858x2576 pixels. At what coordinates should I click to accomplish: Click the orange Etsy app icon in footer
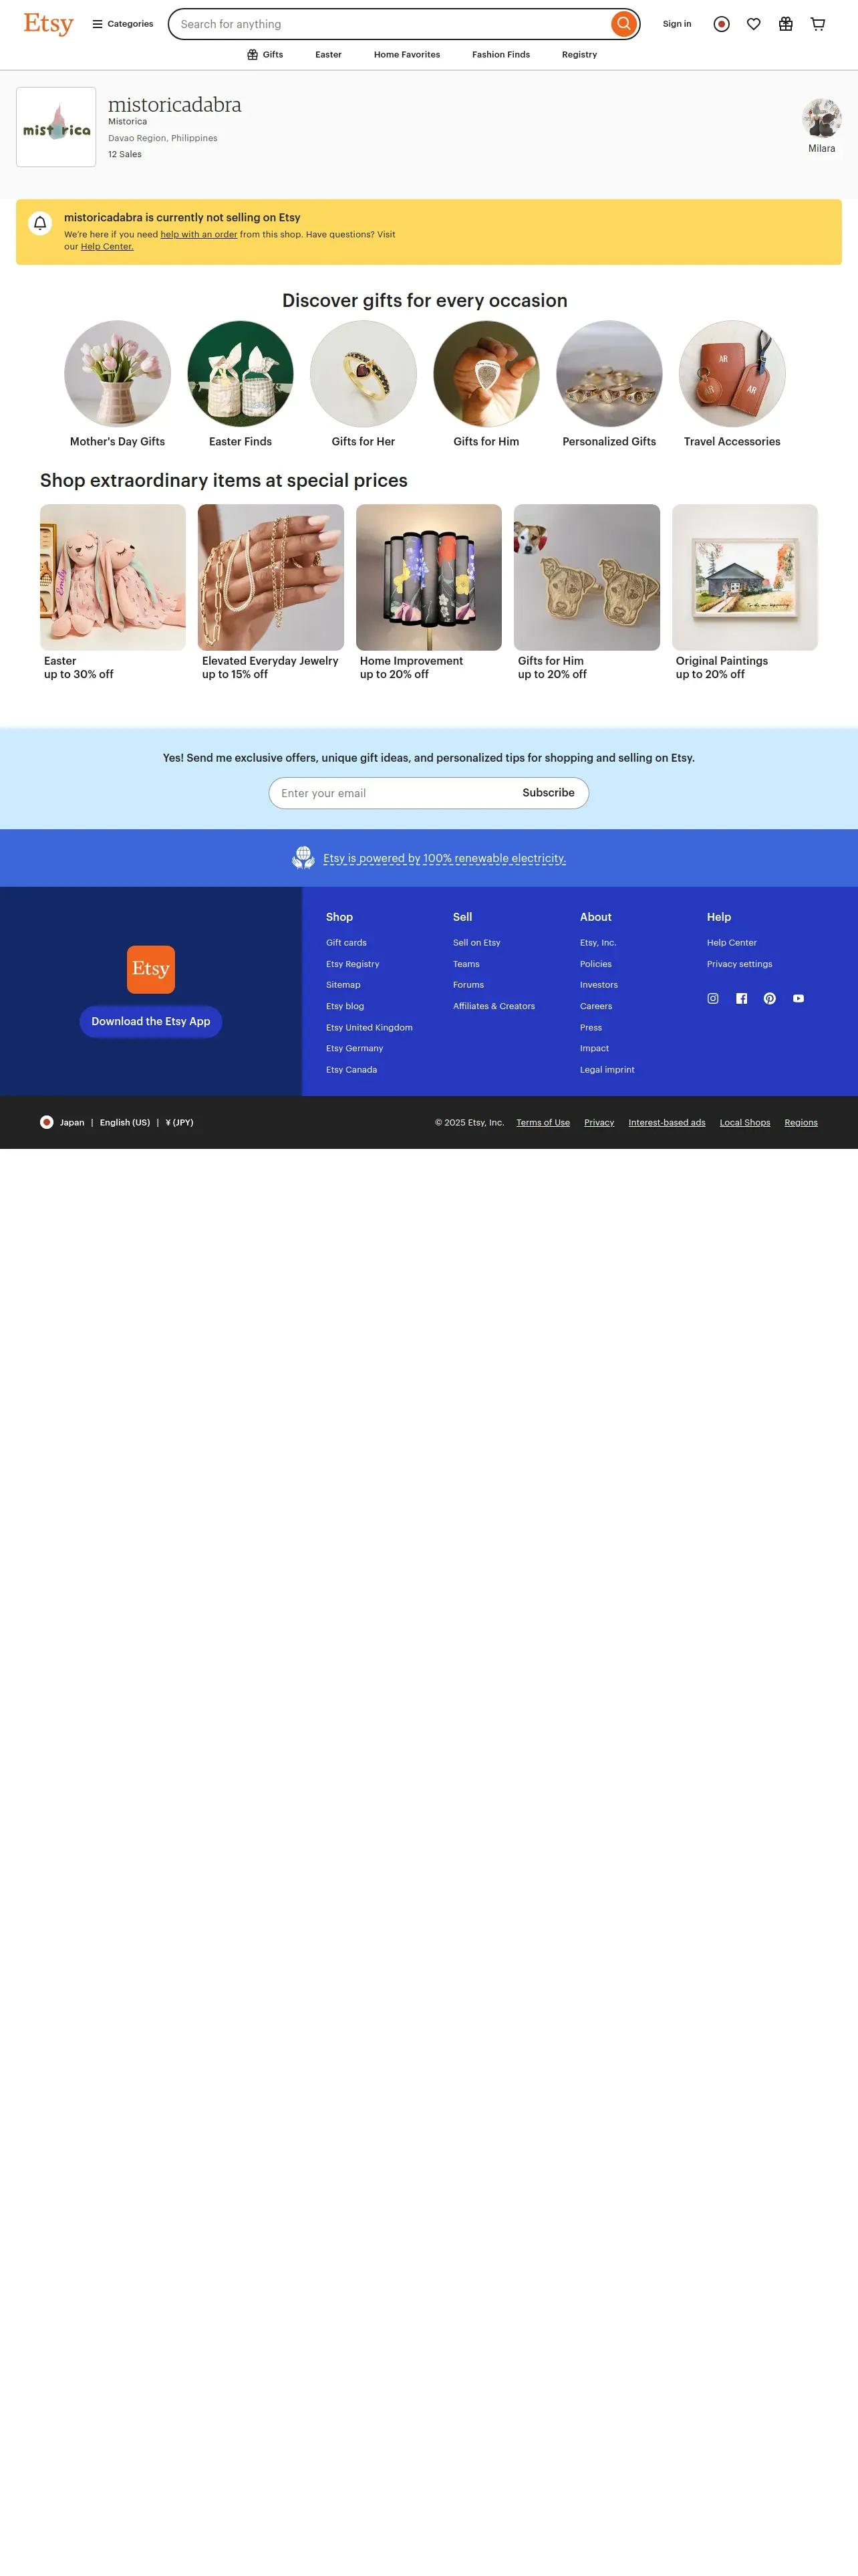[151, 969]
